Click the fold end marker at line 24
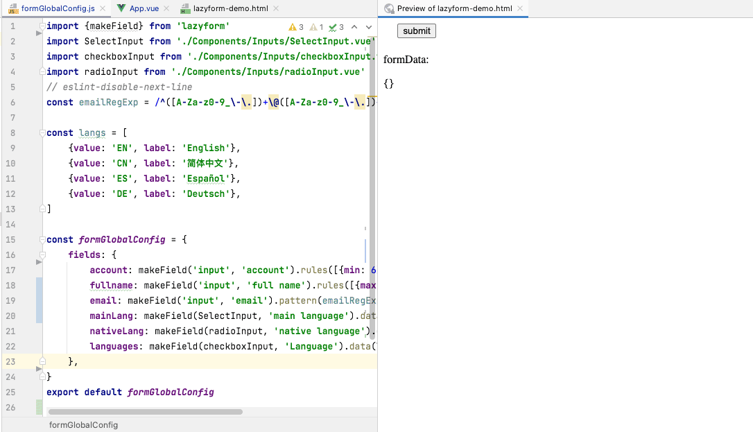This screenshot has height=432, width=753. 42,377
